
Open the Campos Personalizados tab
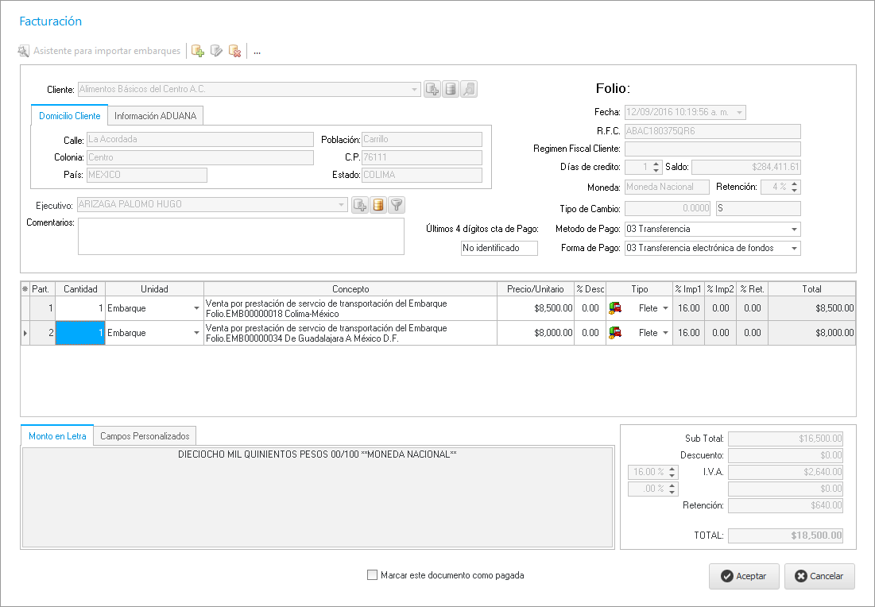pos(145,436)
